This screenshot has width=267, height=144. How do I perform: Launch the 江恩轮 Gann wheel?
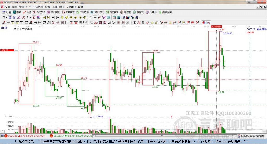[126, 12]
